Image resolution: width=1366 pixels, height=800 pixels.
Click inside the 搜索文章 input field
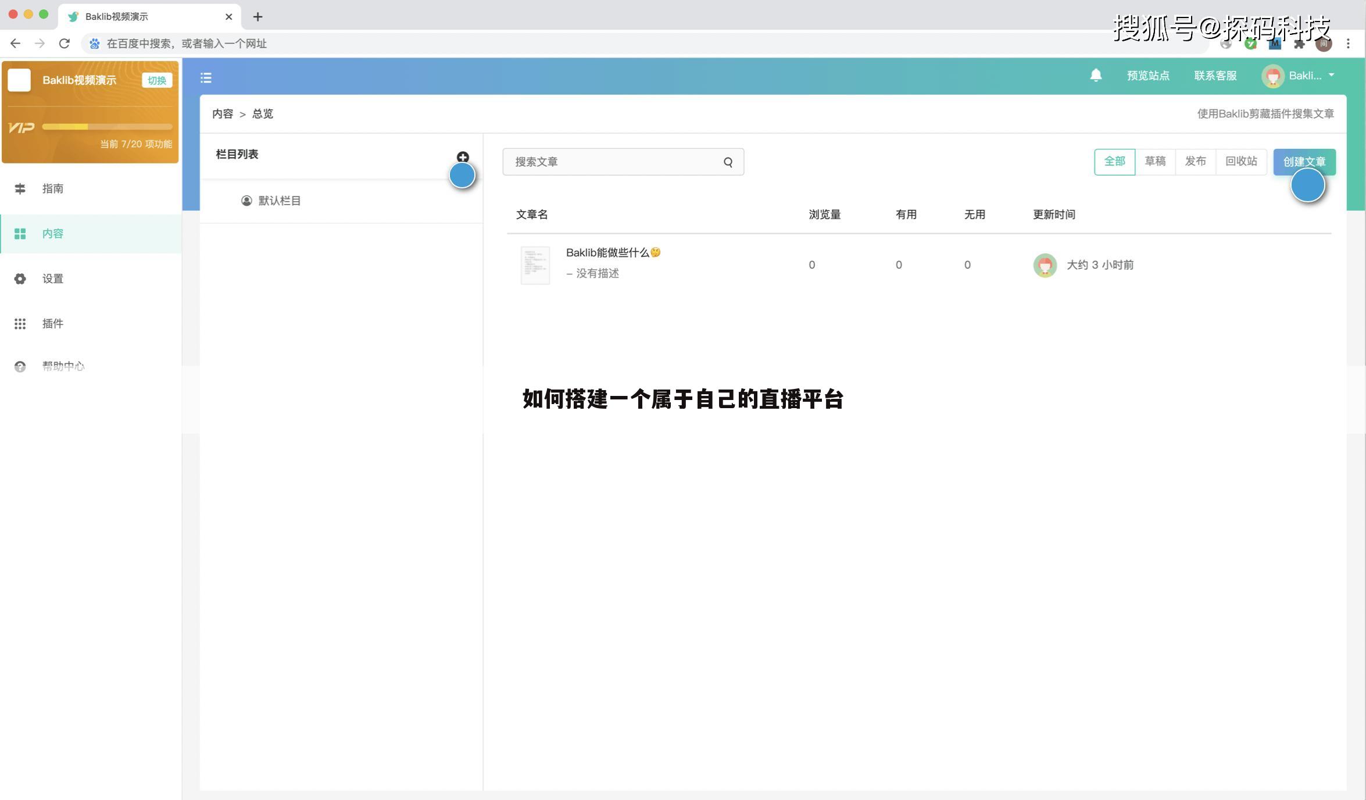click(x=610, y=162)
